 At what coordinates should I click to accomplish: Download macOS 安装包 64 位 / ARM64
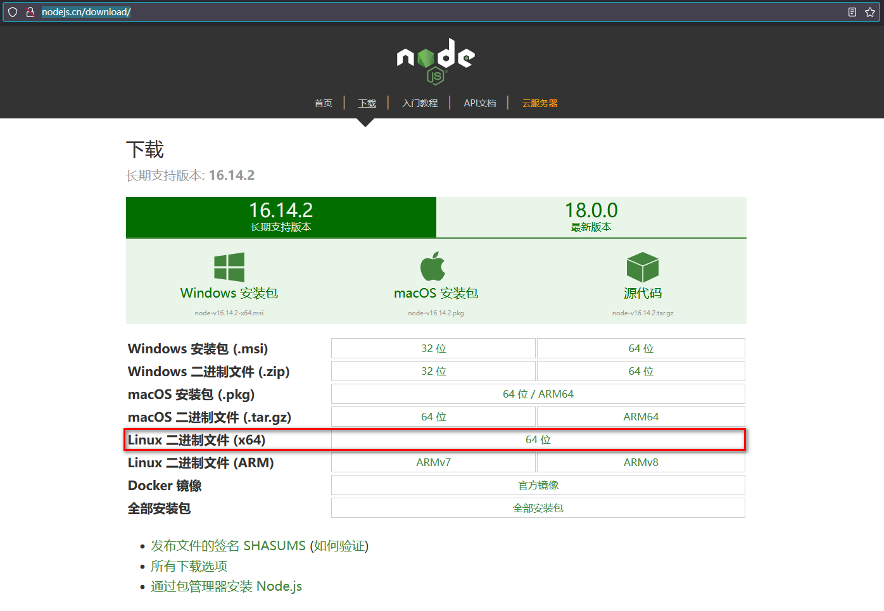(538, 394)
